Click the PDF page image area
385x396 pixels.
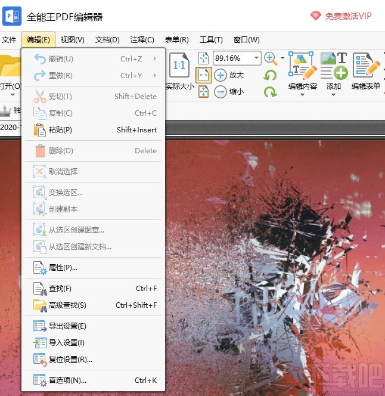point(275,268)
